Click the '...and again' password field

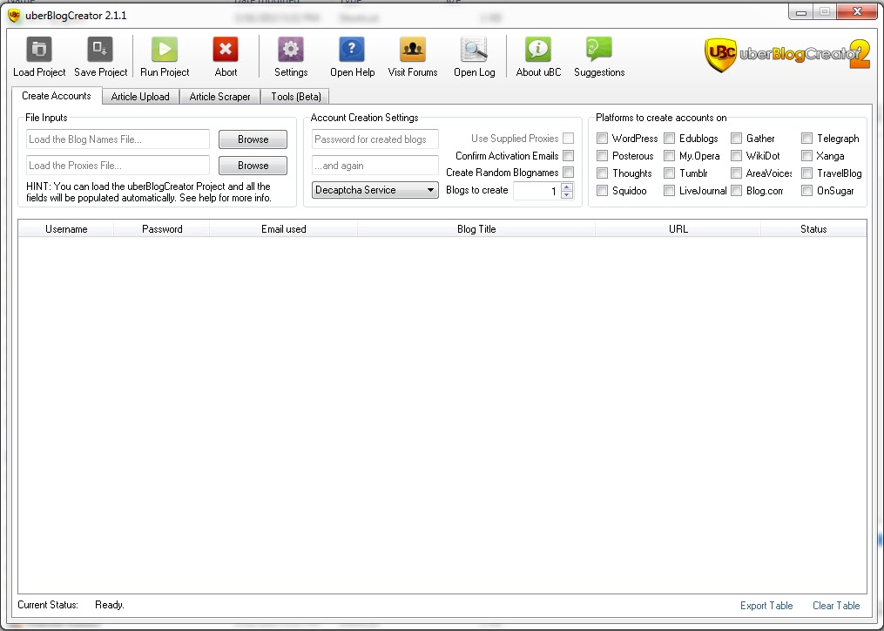[x=375, y=166]
